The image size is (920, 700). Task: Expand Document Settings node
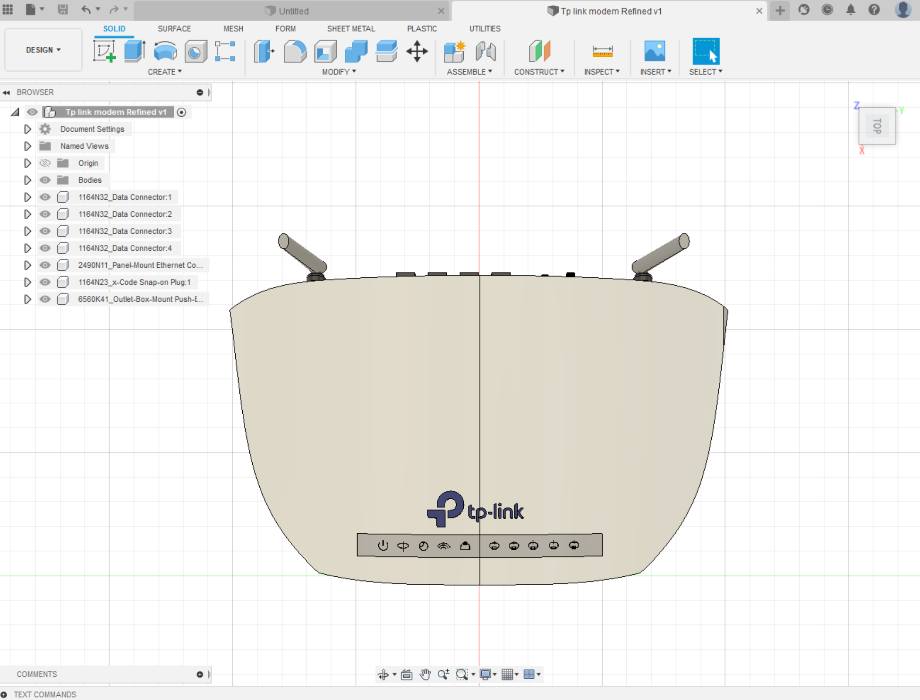[27, 129]
